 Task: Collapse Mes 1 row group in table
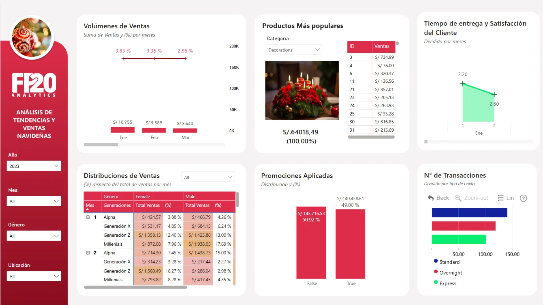pyautogui.click(x=88, y=217)
